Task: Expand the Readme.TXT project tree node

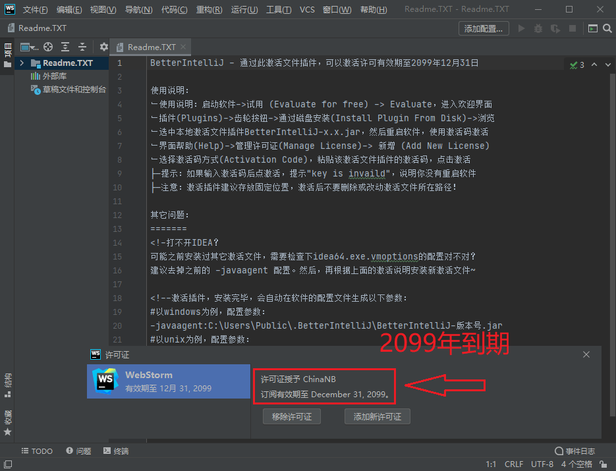Action: pyautogui.click(x=22, y=63)
